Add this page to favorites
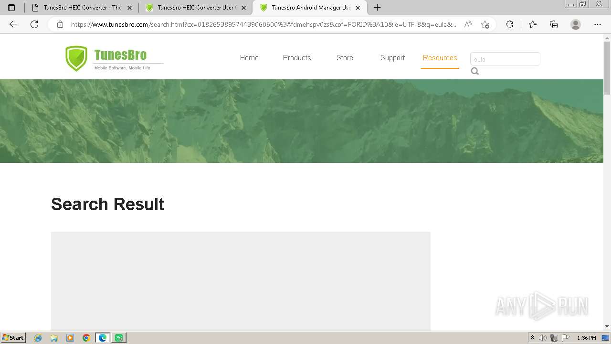 click(x=485, y=24)
